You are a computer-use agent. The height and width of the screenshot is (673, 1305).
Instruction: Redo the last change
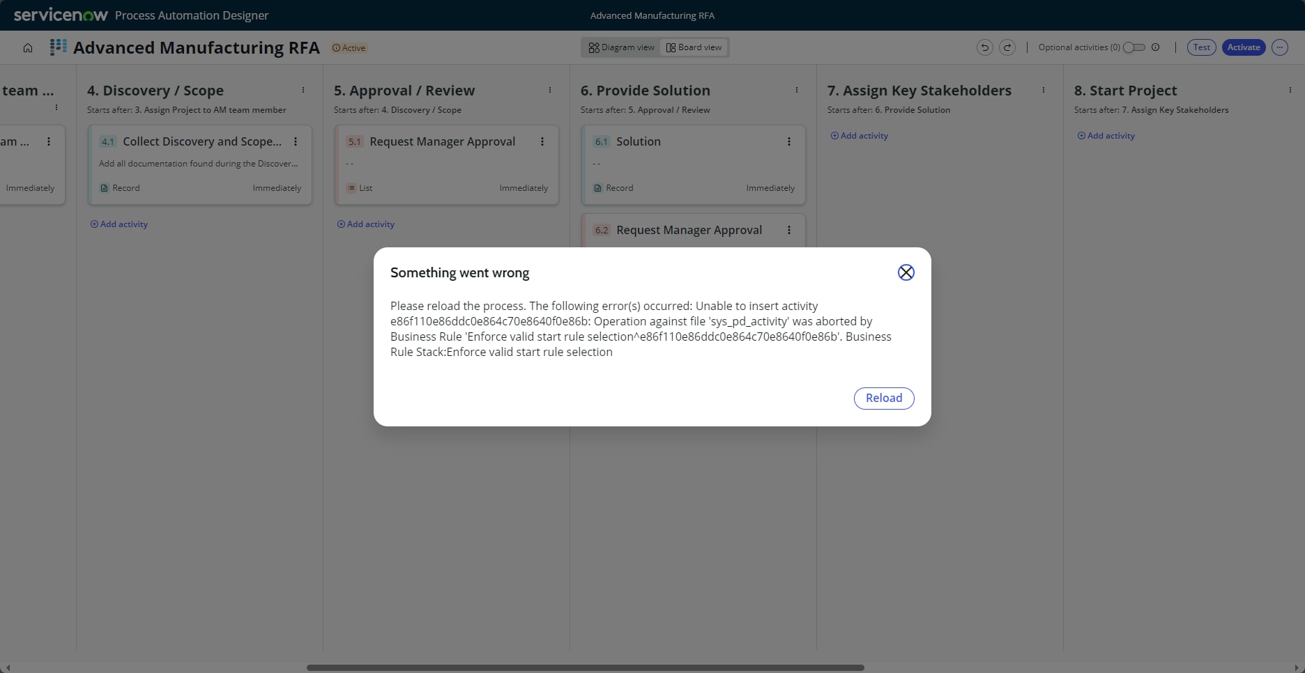pyautogui.click(x=1007, y=47)
